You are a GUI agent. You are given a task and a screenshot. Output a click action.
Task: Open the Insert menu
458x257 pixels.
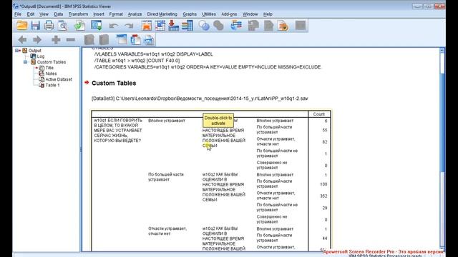tap(99, 14)
